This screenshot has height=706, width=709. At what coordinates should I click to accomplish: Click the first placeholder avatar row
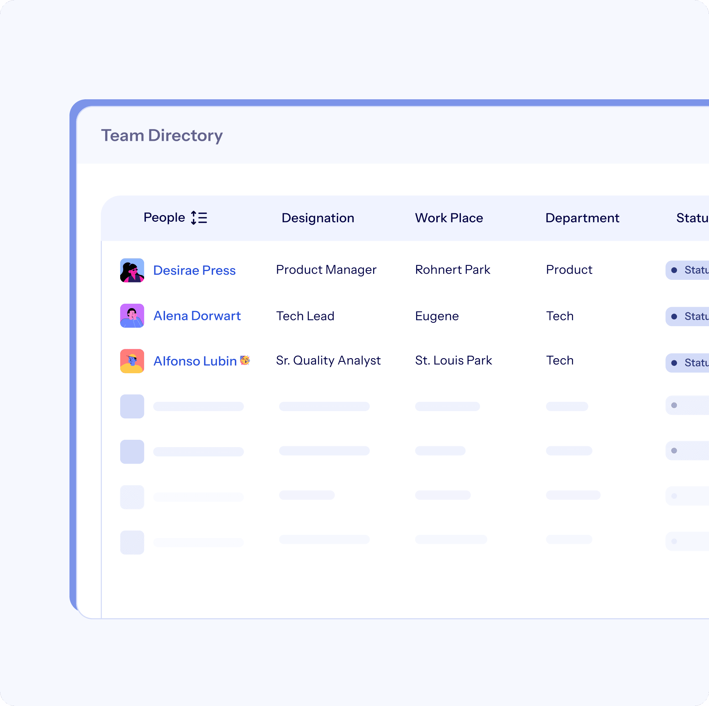coord(132,406)
